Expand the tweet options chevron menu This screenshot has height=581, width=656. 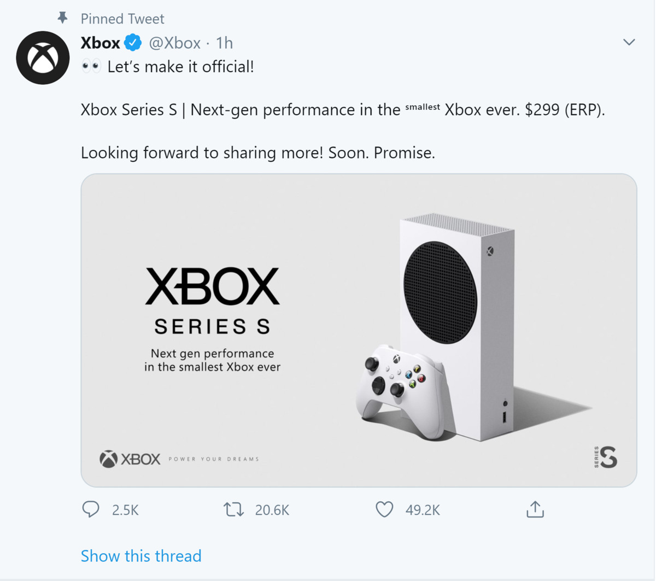coord(629,42)
